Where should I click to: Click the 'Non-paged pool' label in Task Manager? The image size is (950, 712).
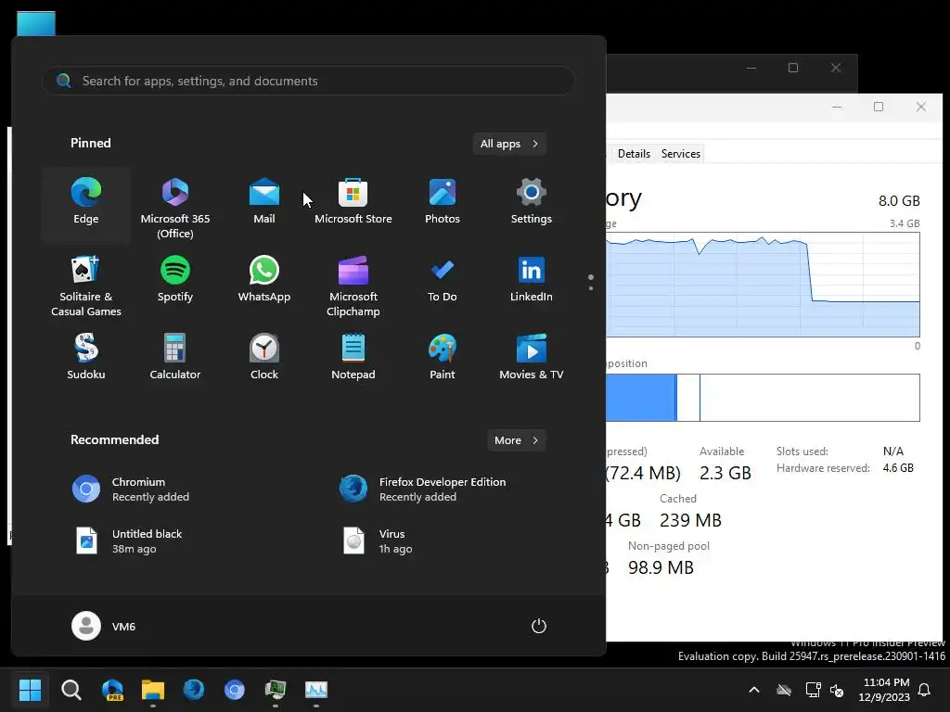[x=668, y=546]
